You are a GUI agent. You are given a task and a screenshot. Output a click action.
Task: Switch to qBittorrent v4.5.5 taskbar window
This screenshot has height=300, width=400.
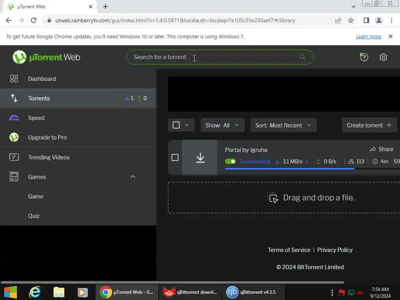point(253,292)
